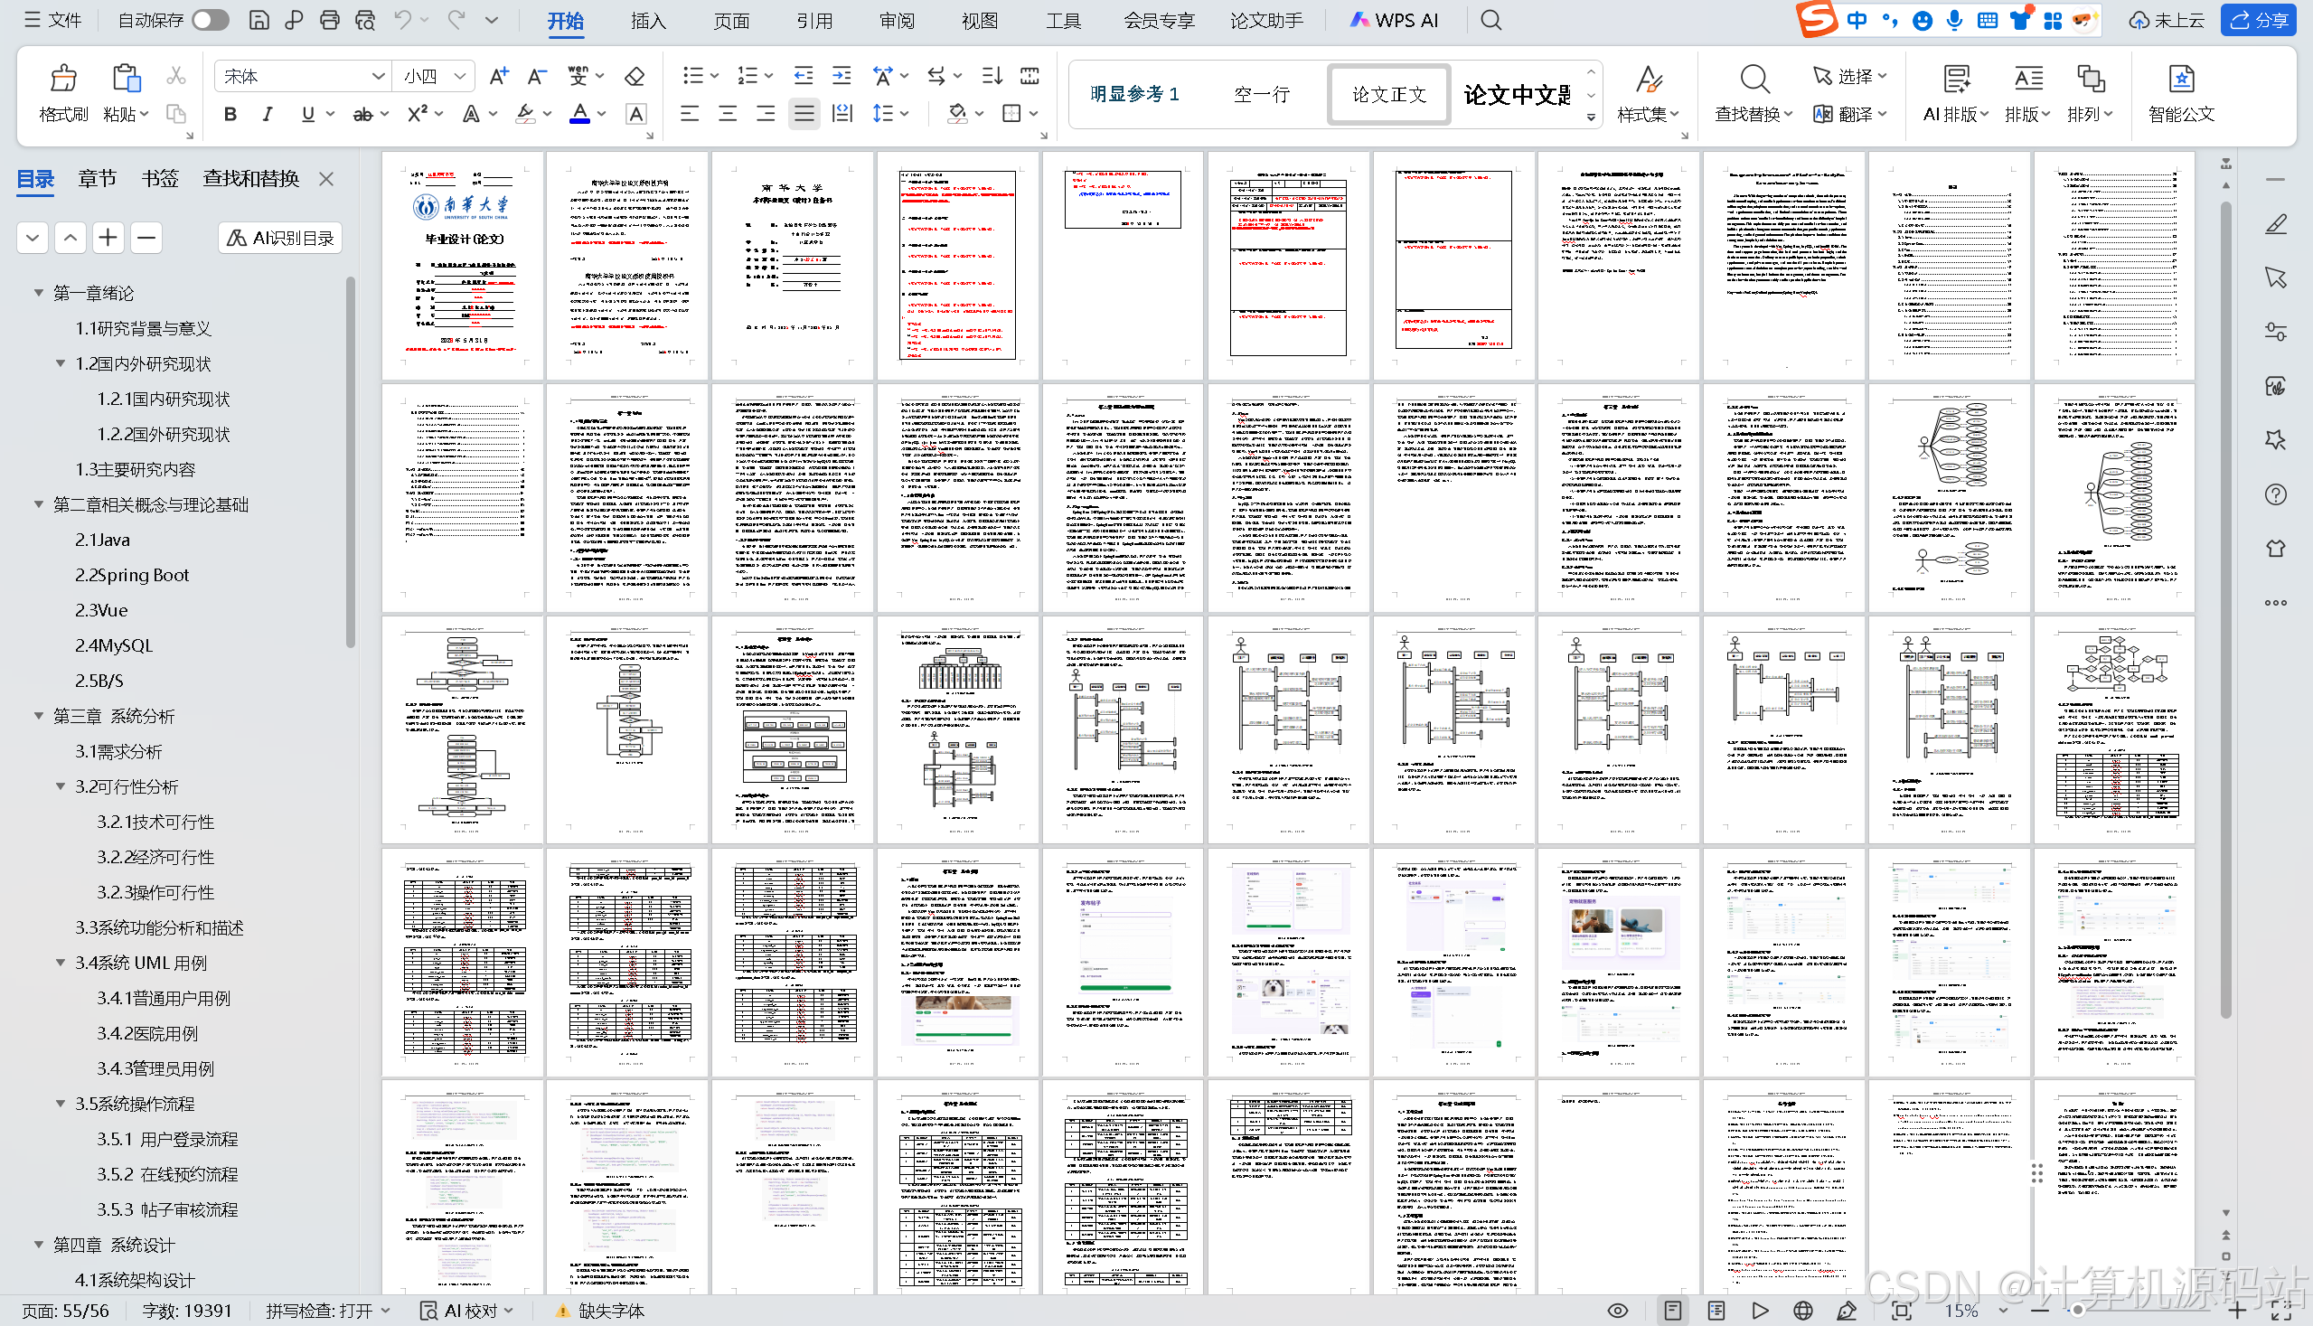Click the help question mark in right sidebar

(2276, 494)
